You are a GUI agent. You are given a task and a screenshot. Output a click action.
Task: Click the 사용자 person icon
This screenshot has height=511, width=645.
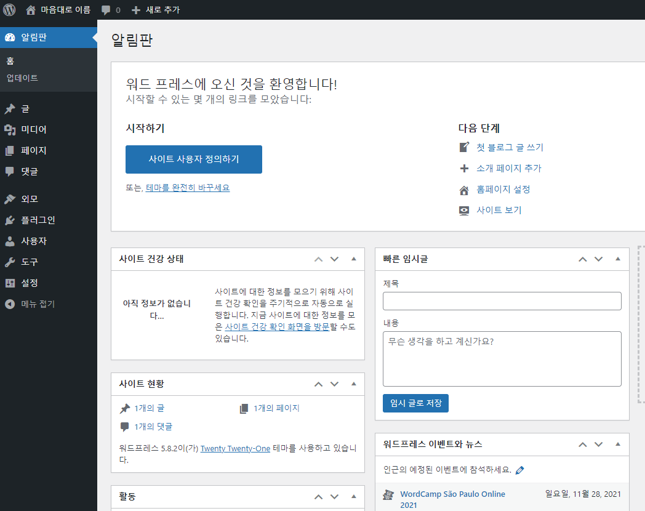coord(10,241)
